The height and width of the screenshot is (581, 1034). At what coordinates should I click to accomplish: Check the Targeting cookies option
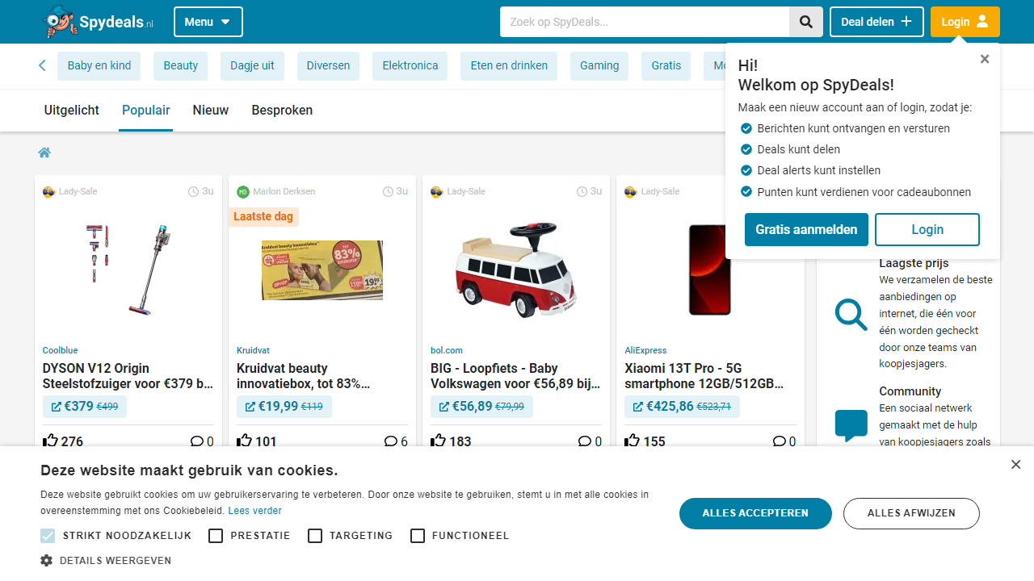pyautogui.click(x=315, y=535)
